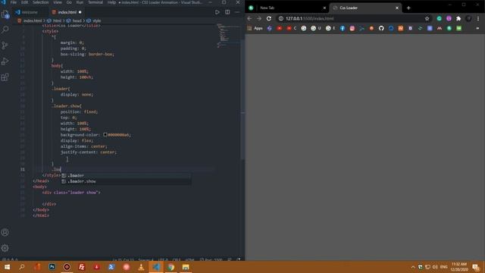The image size is (485, 273).
Task: Choose the .loader autocomplete suggestion
Action: tap(126, 175)
